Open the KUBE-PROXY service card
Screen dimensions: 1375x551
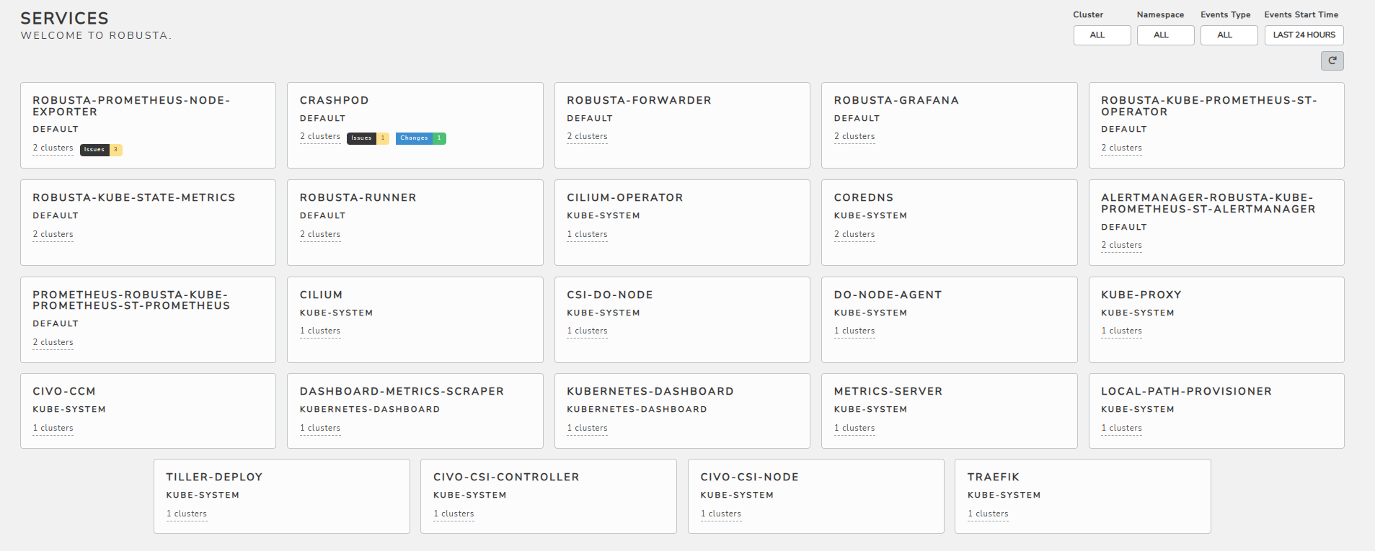[1216, 319]
